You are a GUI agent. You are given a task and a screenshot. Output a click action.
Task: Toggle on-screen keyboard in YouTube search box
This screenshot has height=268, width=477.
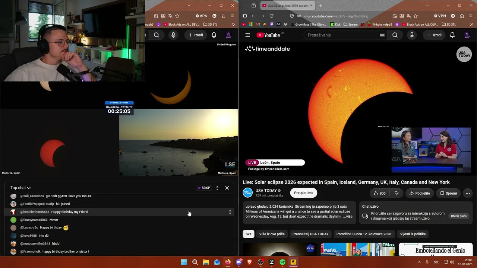pos(382,35)
